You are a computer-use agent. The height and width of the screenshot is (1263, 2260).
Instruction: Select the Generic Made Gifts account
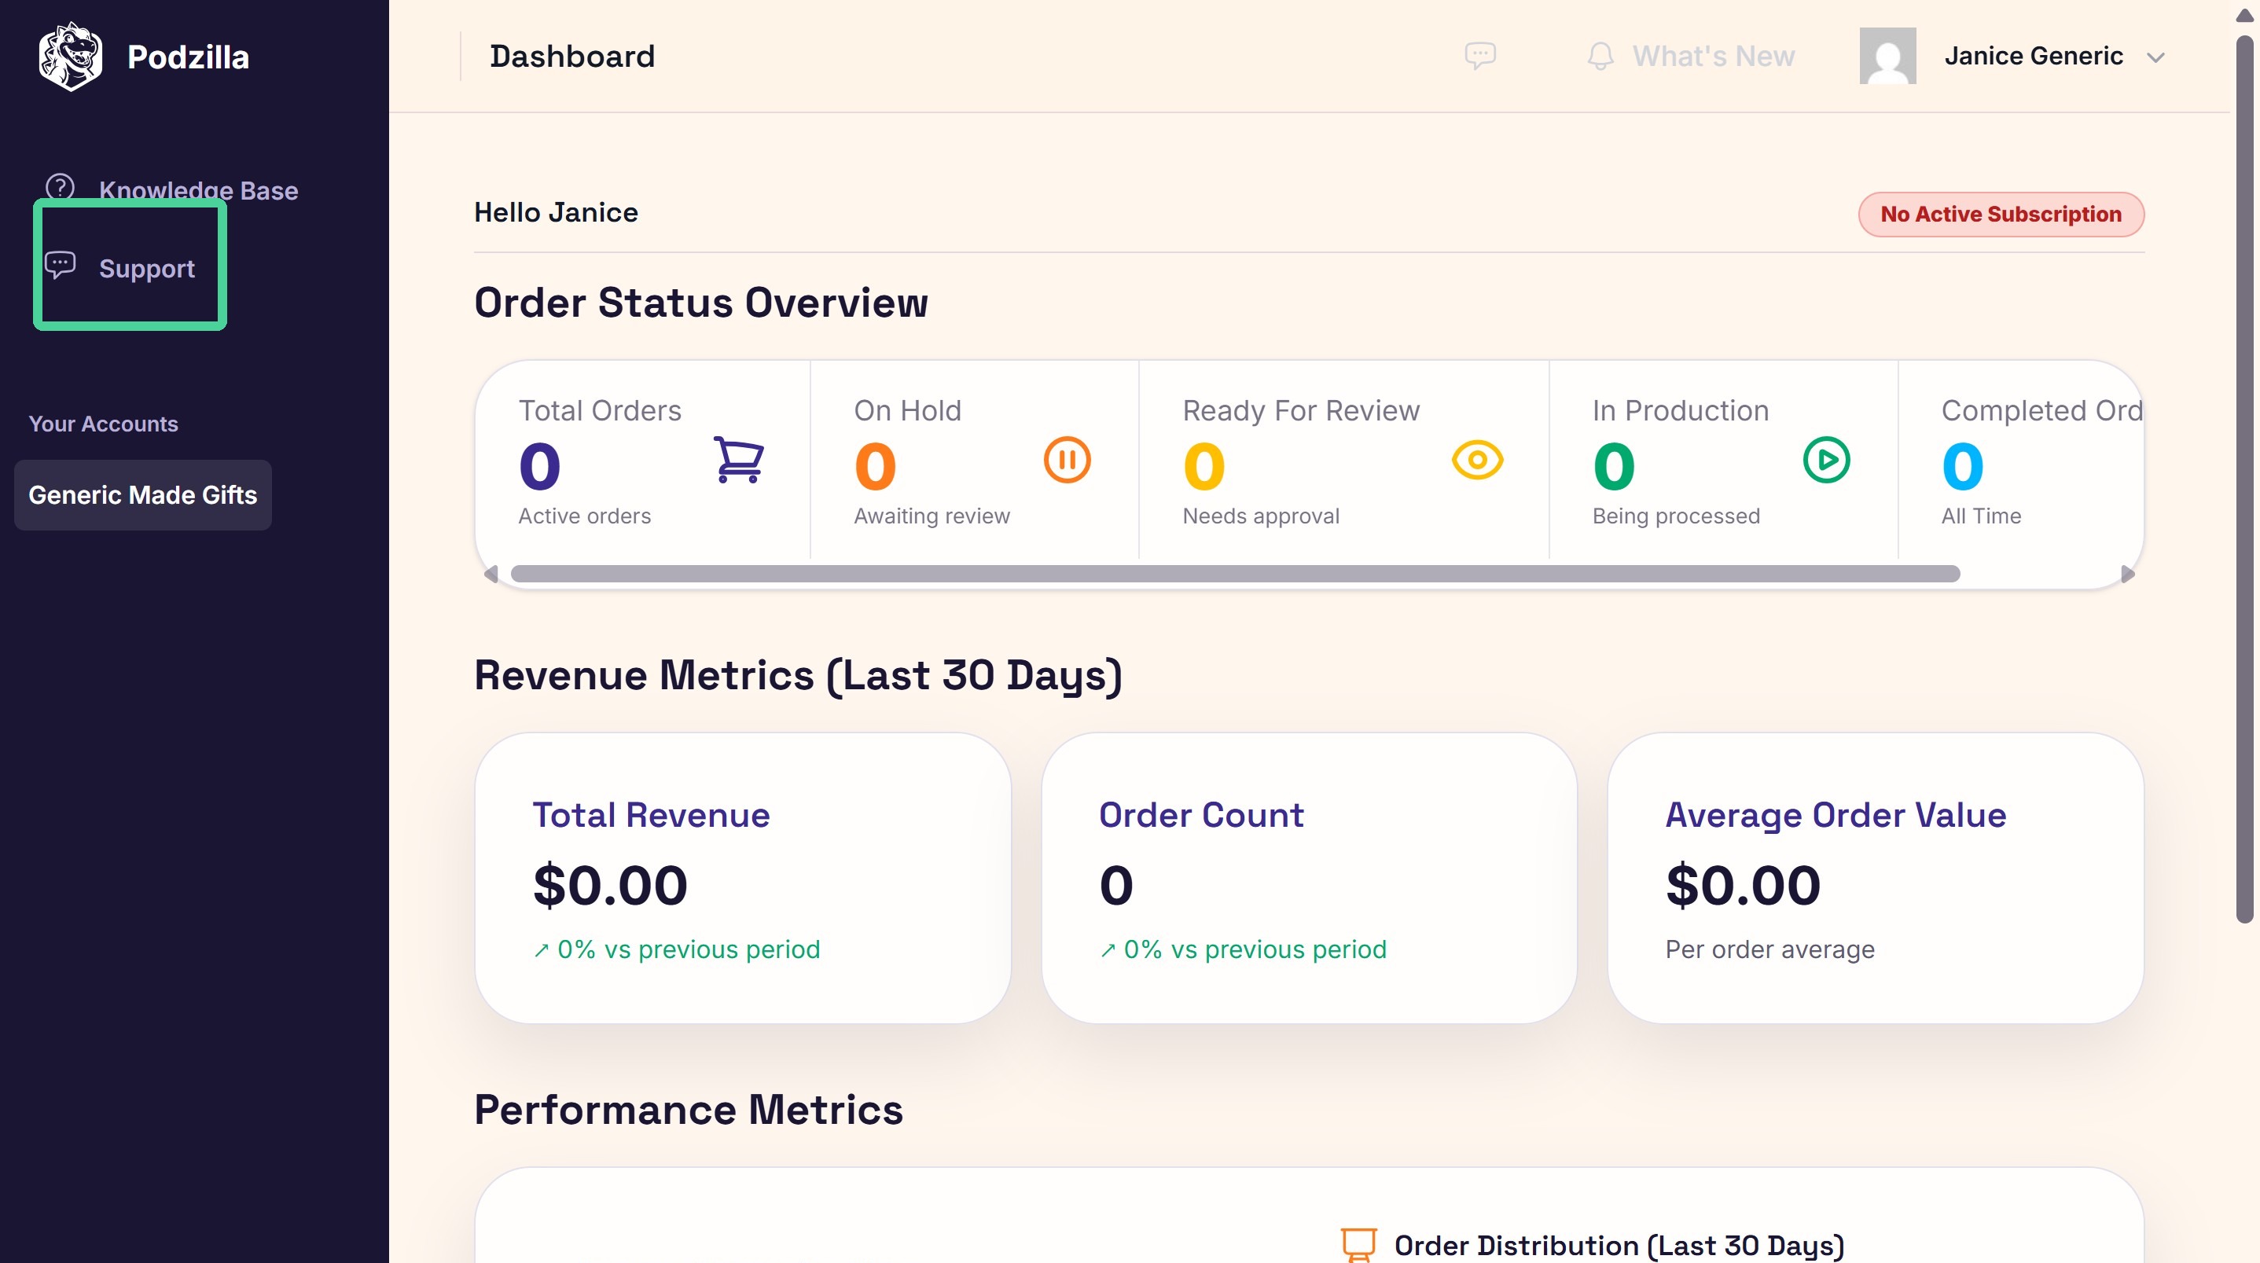(143, 494)
